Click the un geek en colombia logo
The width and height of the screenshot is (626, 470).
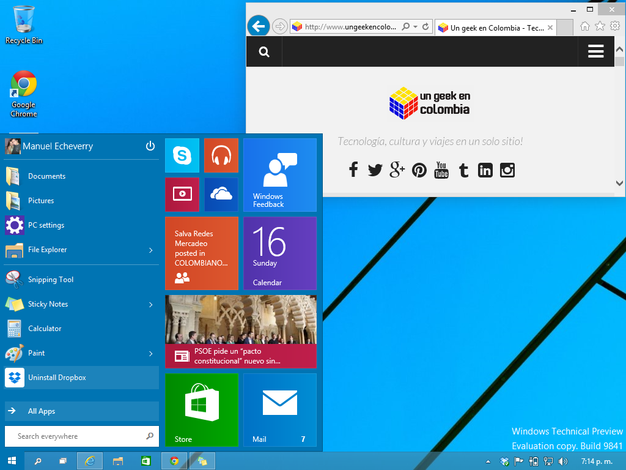click(x=430, y=103)
